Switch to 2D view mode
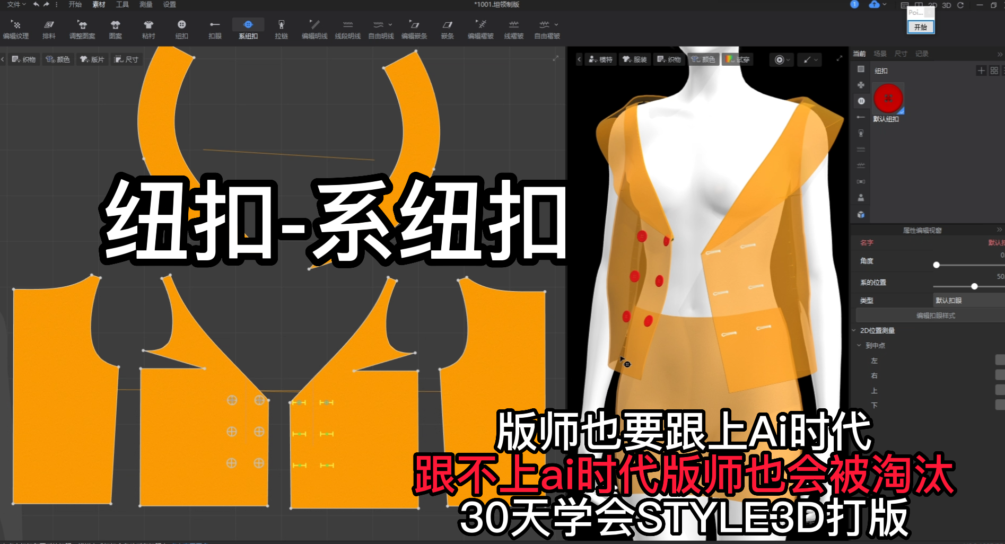The height and width of the screenshot is (544, 1005). click(x=932, y=5)
